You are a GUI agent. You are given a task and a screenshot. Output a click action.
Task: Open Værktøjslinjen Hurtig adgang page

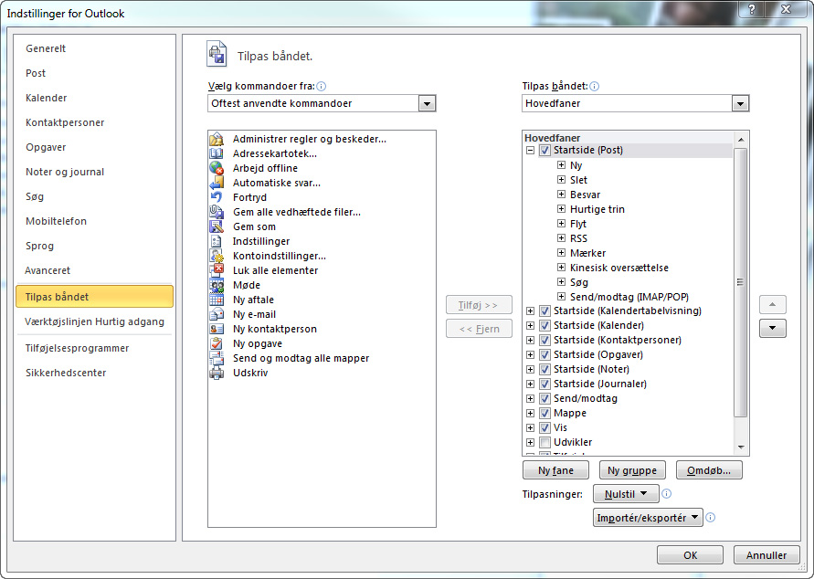[94, 321]
